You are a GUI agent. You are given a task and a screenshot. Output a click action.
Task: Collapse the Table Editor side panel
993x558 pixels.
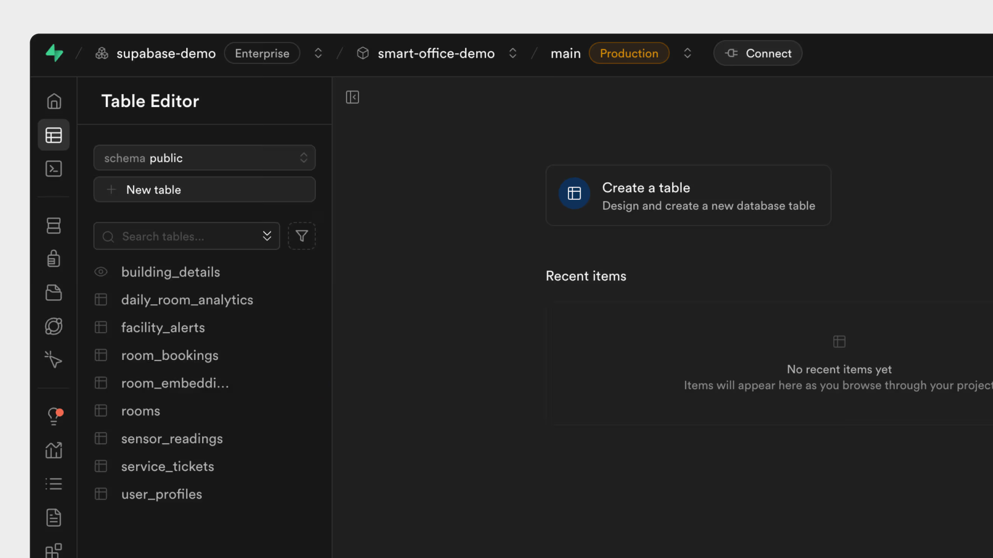click(352, 97)
